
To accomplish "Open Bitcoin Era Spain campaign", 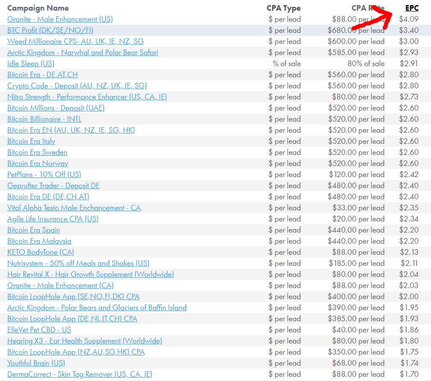I will point(34,230).
